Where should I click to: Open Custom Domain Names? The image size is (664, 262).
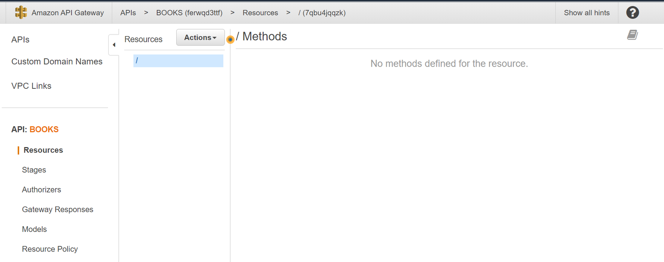tap(57, 61)
